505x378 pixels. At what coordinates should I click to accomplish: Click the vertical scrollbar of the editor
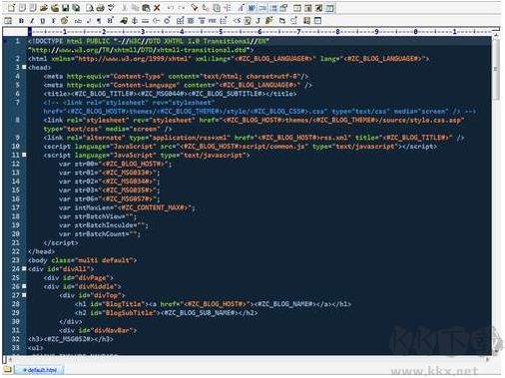[x=496, y=192]
